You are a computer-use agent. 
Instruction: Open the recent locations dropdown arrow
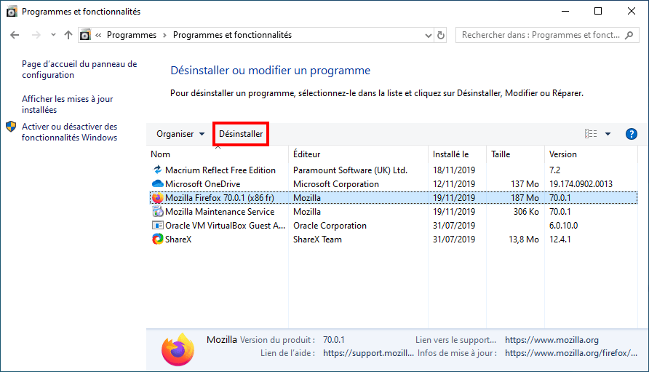click(x=53, y=35)
